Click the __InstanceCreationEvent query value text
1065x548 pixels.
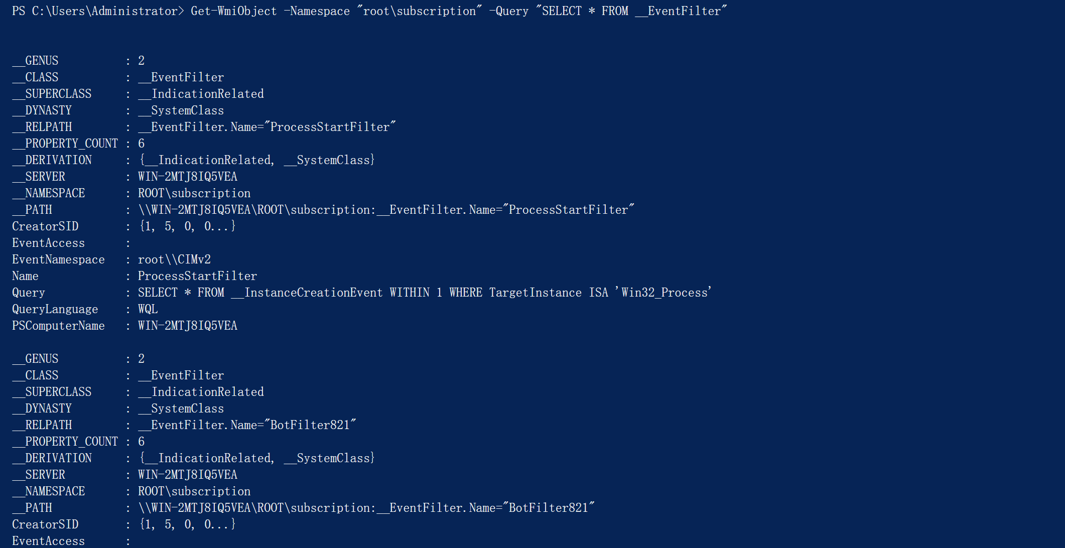(307, 293)
